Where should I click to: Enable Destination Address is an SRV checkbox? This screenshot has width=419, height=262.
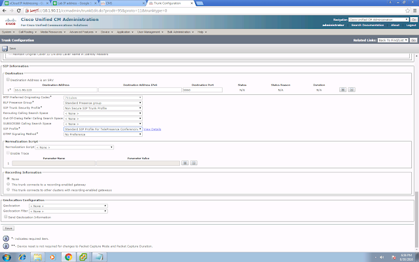tap(8, 80)
